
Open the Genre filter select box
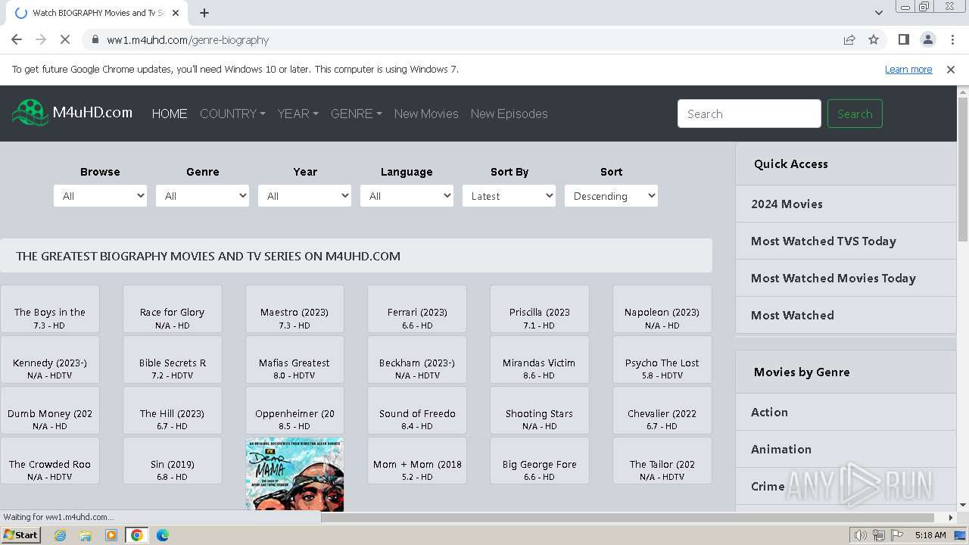tap(202, 196)
